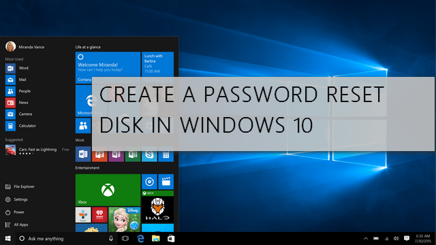Click the Work group header
Viewport: 436px width, 245px height.
pos(80,140)
